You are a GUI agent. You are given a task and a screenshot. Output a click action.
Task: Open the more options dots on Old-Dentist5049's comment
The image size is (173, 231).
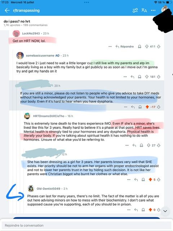(x=129, y=210)
